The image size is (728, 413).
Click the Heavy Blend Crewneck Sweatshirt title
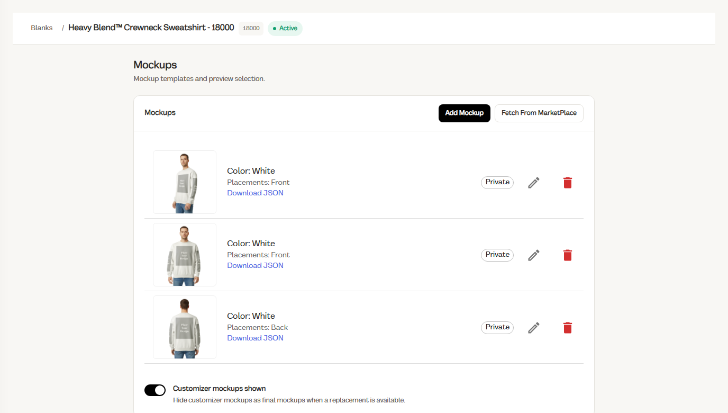coord(151,28)
